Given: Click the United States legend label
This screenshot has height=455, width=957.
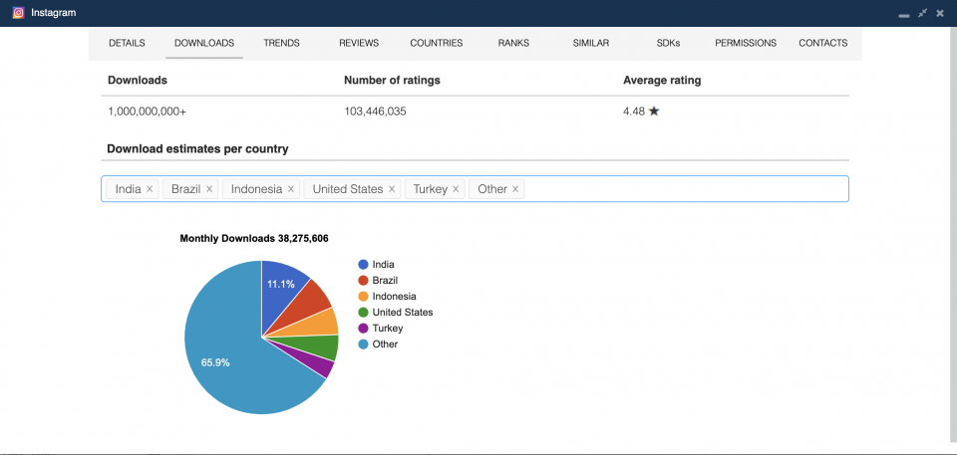Looking at the screenshot, I should pyautogui.click(x=403, y=313).
